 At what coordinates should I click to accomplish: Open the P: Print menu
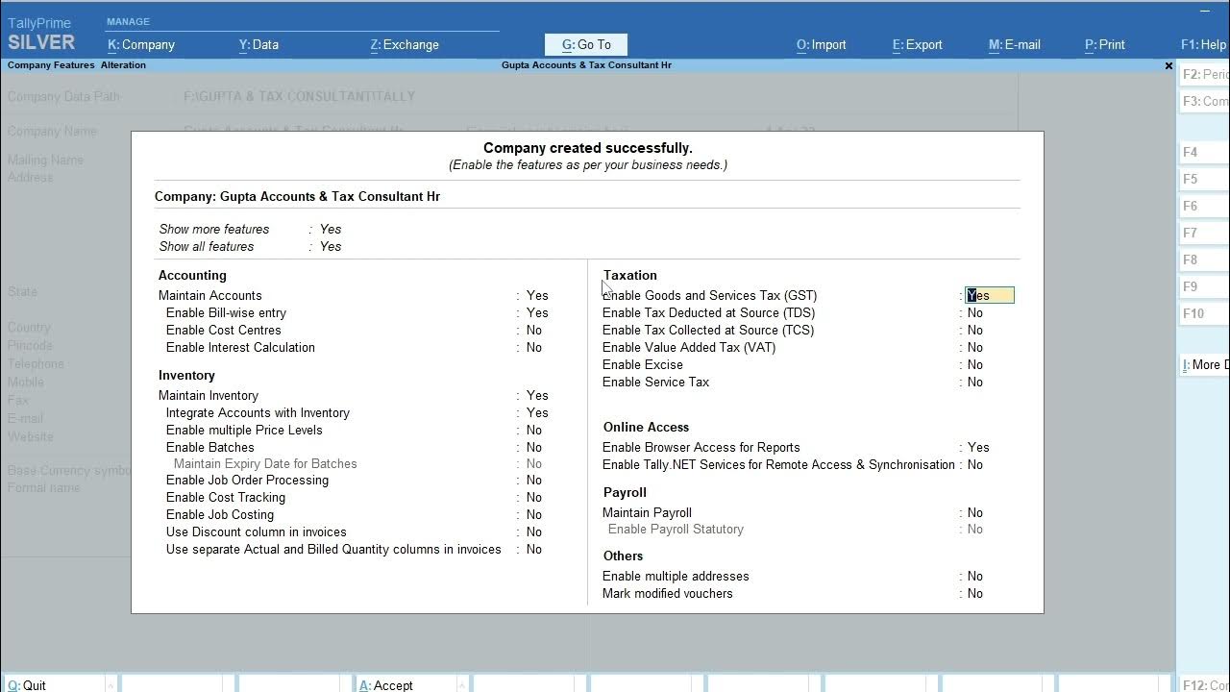pos(1105,44)
